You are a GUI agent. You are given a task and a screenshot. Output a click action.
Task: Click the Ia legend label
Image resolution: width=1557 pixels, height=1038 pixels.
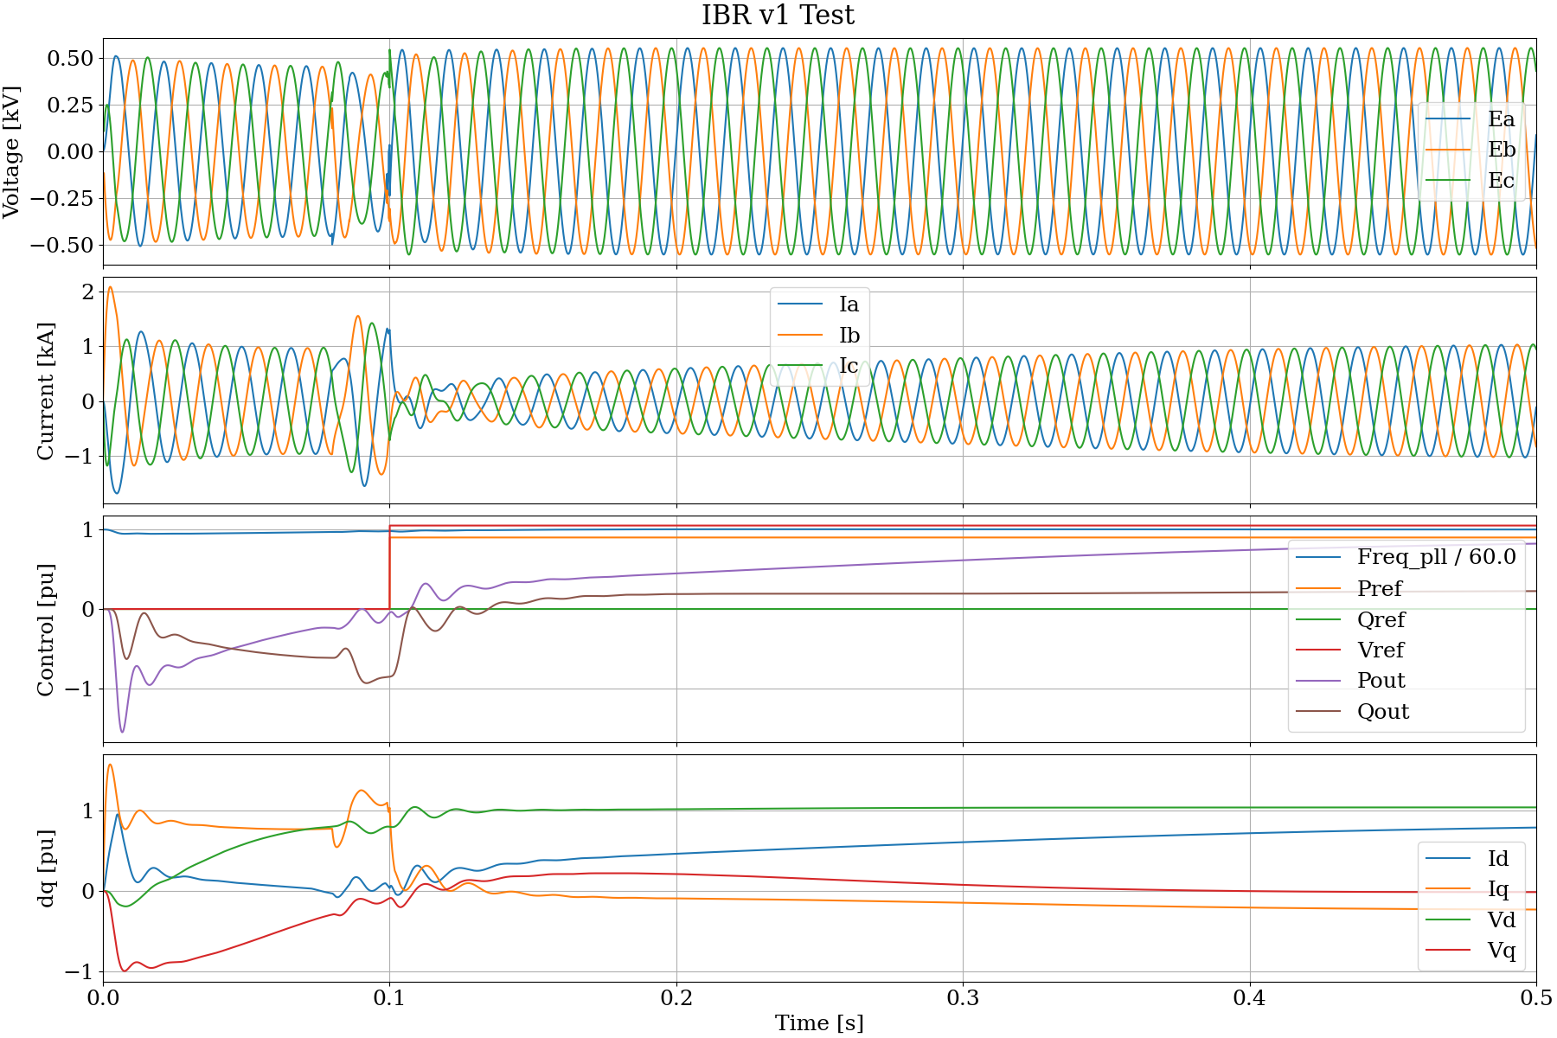point(849,304)
